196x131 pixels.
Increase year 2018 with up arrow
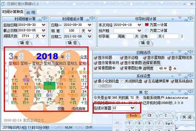click(x=68, y=55)
